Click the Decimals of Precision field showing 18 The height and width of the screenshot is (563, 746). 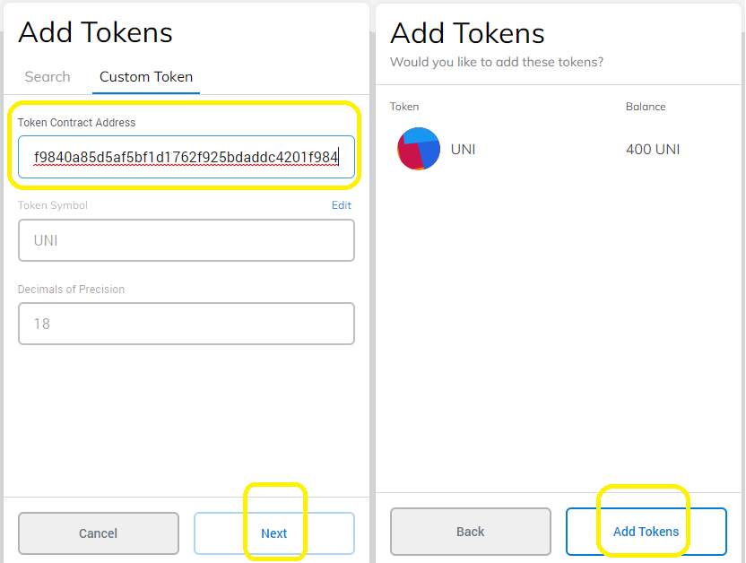tap(186, 324)
